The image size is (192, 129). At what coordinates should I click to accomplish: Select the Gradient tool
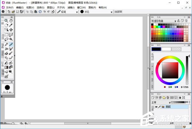tap(6, 67)
